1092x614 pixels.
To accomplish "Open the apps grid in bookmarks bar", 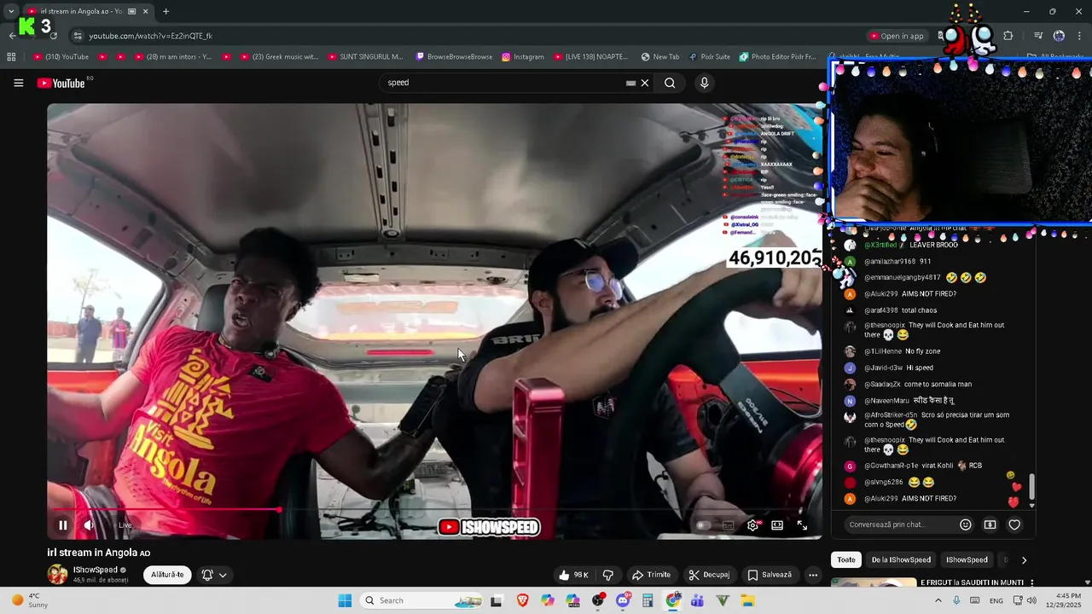I will (11, 57).
